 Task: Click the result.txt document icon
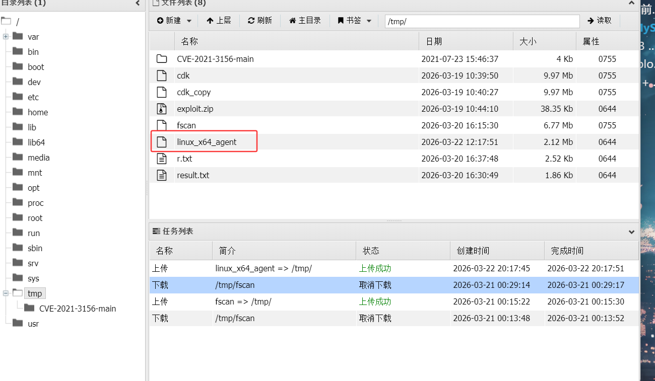coord(161,175)
